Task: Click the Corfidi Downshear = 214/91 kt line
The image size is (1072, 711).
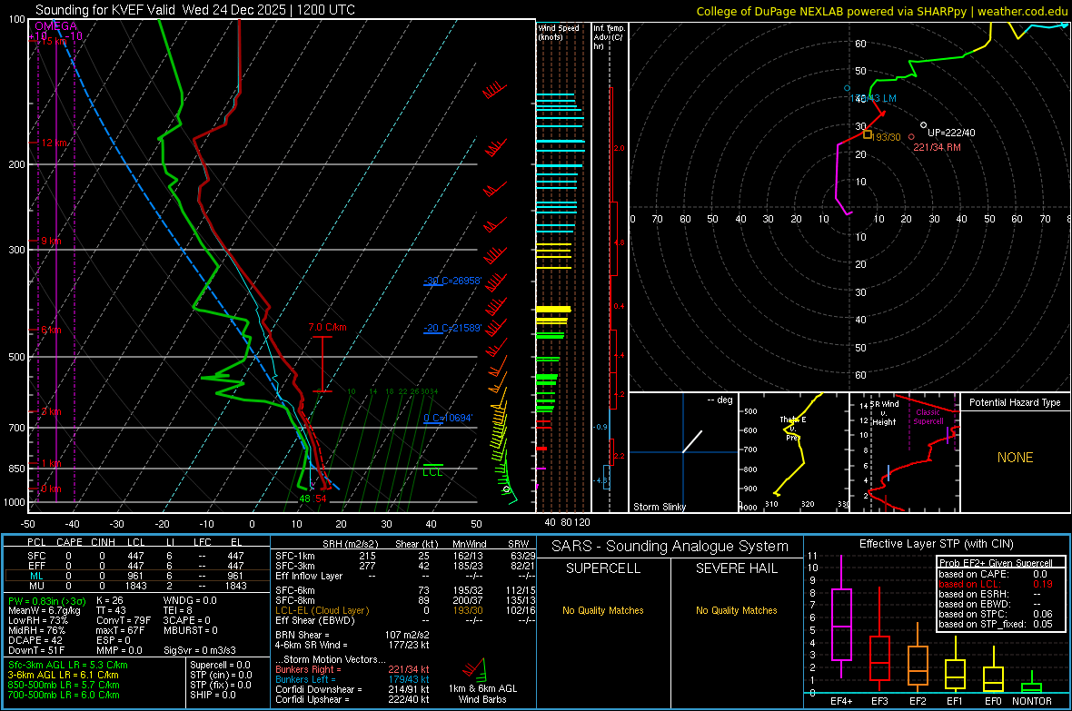Action: click(x=352, y=690)
